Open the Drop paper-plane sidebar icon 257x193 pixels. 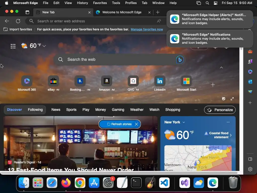click(x=250, y=91)
